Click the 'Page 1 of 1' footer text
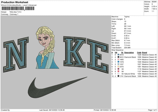Image resolution: width=158 pixels, height=112 pixels. click(152, 110)
